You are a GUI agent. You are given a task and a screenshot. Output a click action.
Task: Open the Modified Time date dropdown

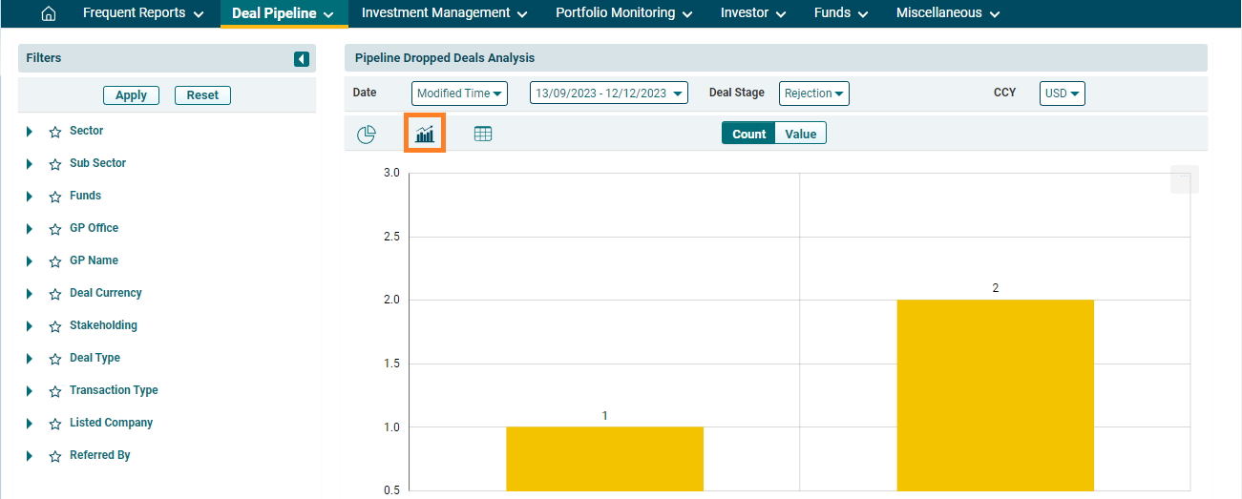coord(459,94)
